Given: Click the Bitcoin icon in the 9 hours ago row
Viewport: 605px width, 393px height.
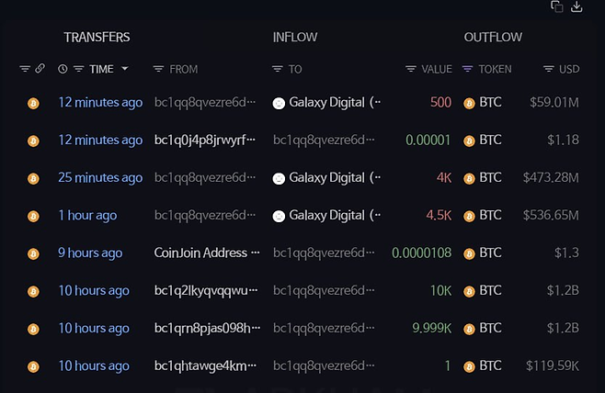Looking at the screenshot, I should 33,253.
